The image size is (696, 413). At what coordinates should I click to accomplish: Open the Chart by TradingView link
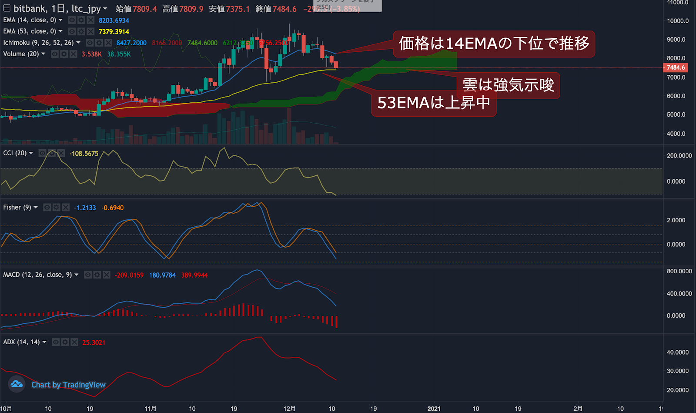coord(68,385)
